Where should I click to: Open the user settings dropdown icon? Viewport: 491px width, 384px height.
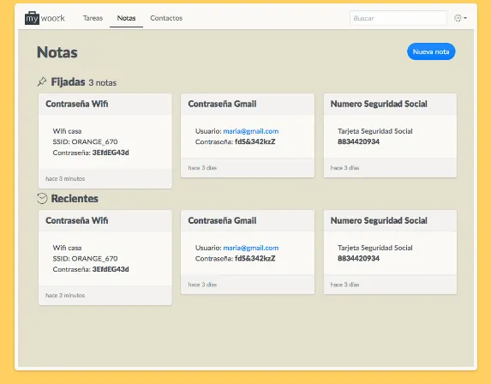(460, 18)
